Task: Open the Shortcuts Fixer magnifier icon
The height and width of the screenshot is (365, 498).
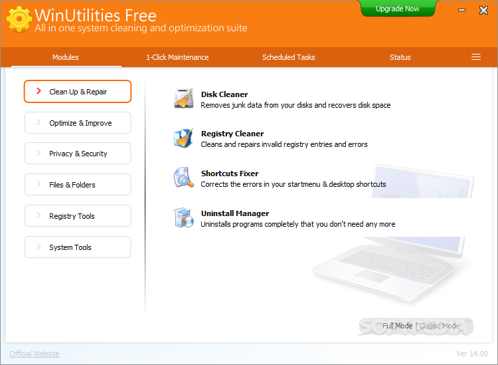Action: 184,178
